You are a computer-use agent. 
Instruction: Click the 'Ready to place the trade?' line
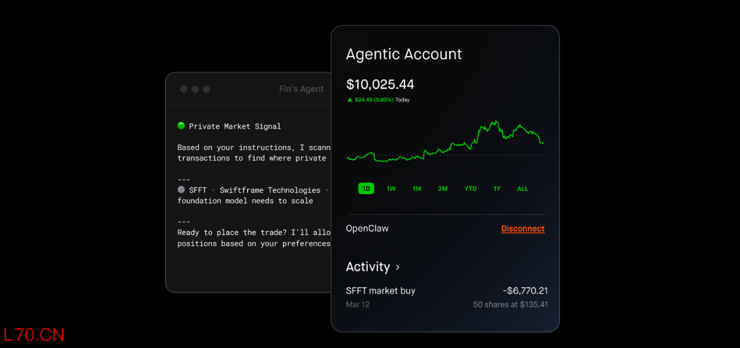tap(253, 232)
